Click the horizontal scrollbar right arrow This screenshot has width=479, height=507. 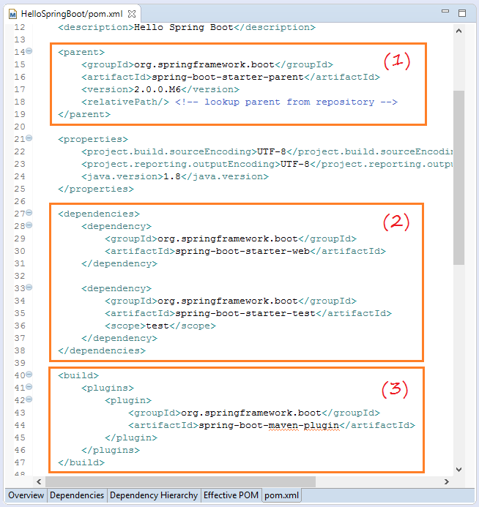pos(447,482)
